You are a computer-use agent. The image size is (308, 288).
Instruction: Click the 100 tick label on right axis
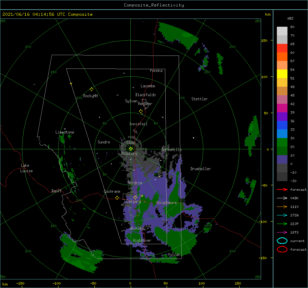(x=265, y=77)
